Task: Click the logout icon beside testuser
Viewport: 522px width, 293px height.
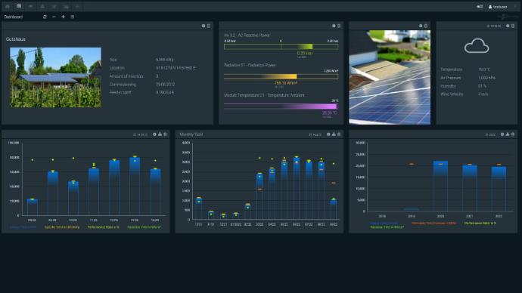Action: coord(480,7)
